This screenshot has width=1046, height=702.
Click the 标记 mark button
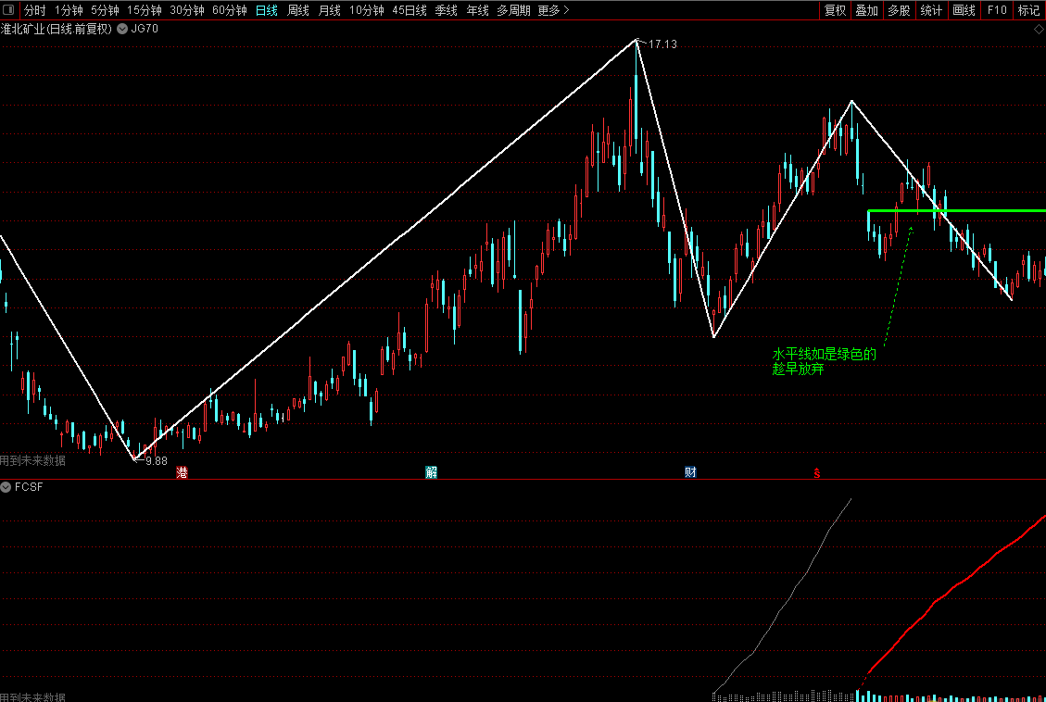coord(1029,10)
